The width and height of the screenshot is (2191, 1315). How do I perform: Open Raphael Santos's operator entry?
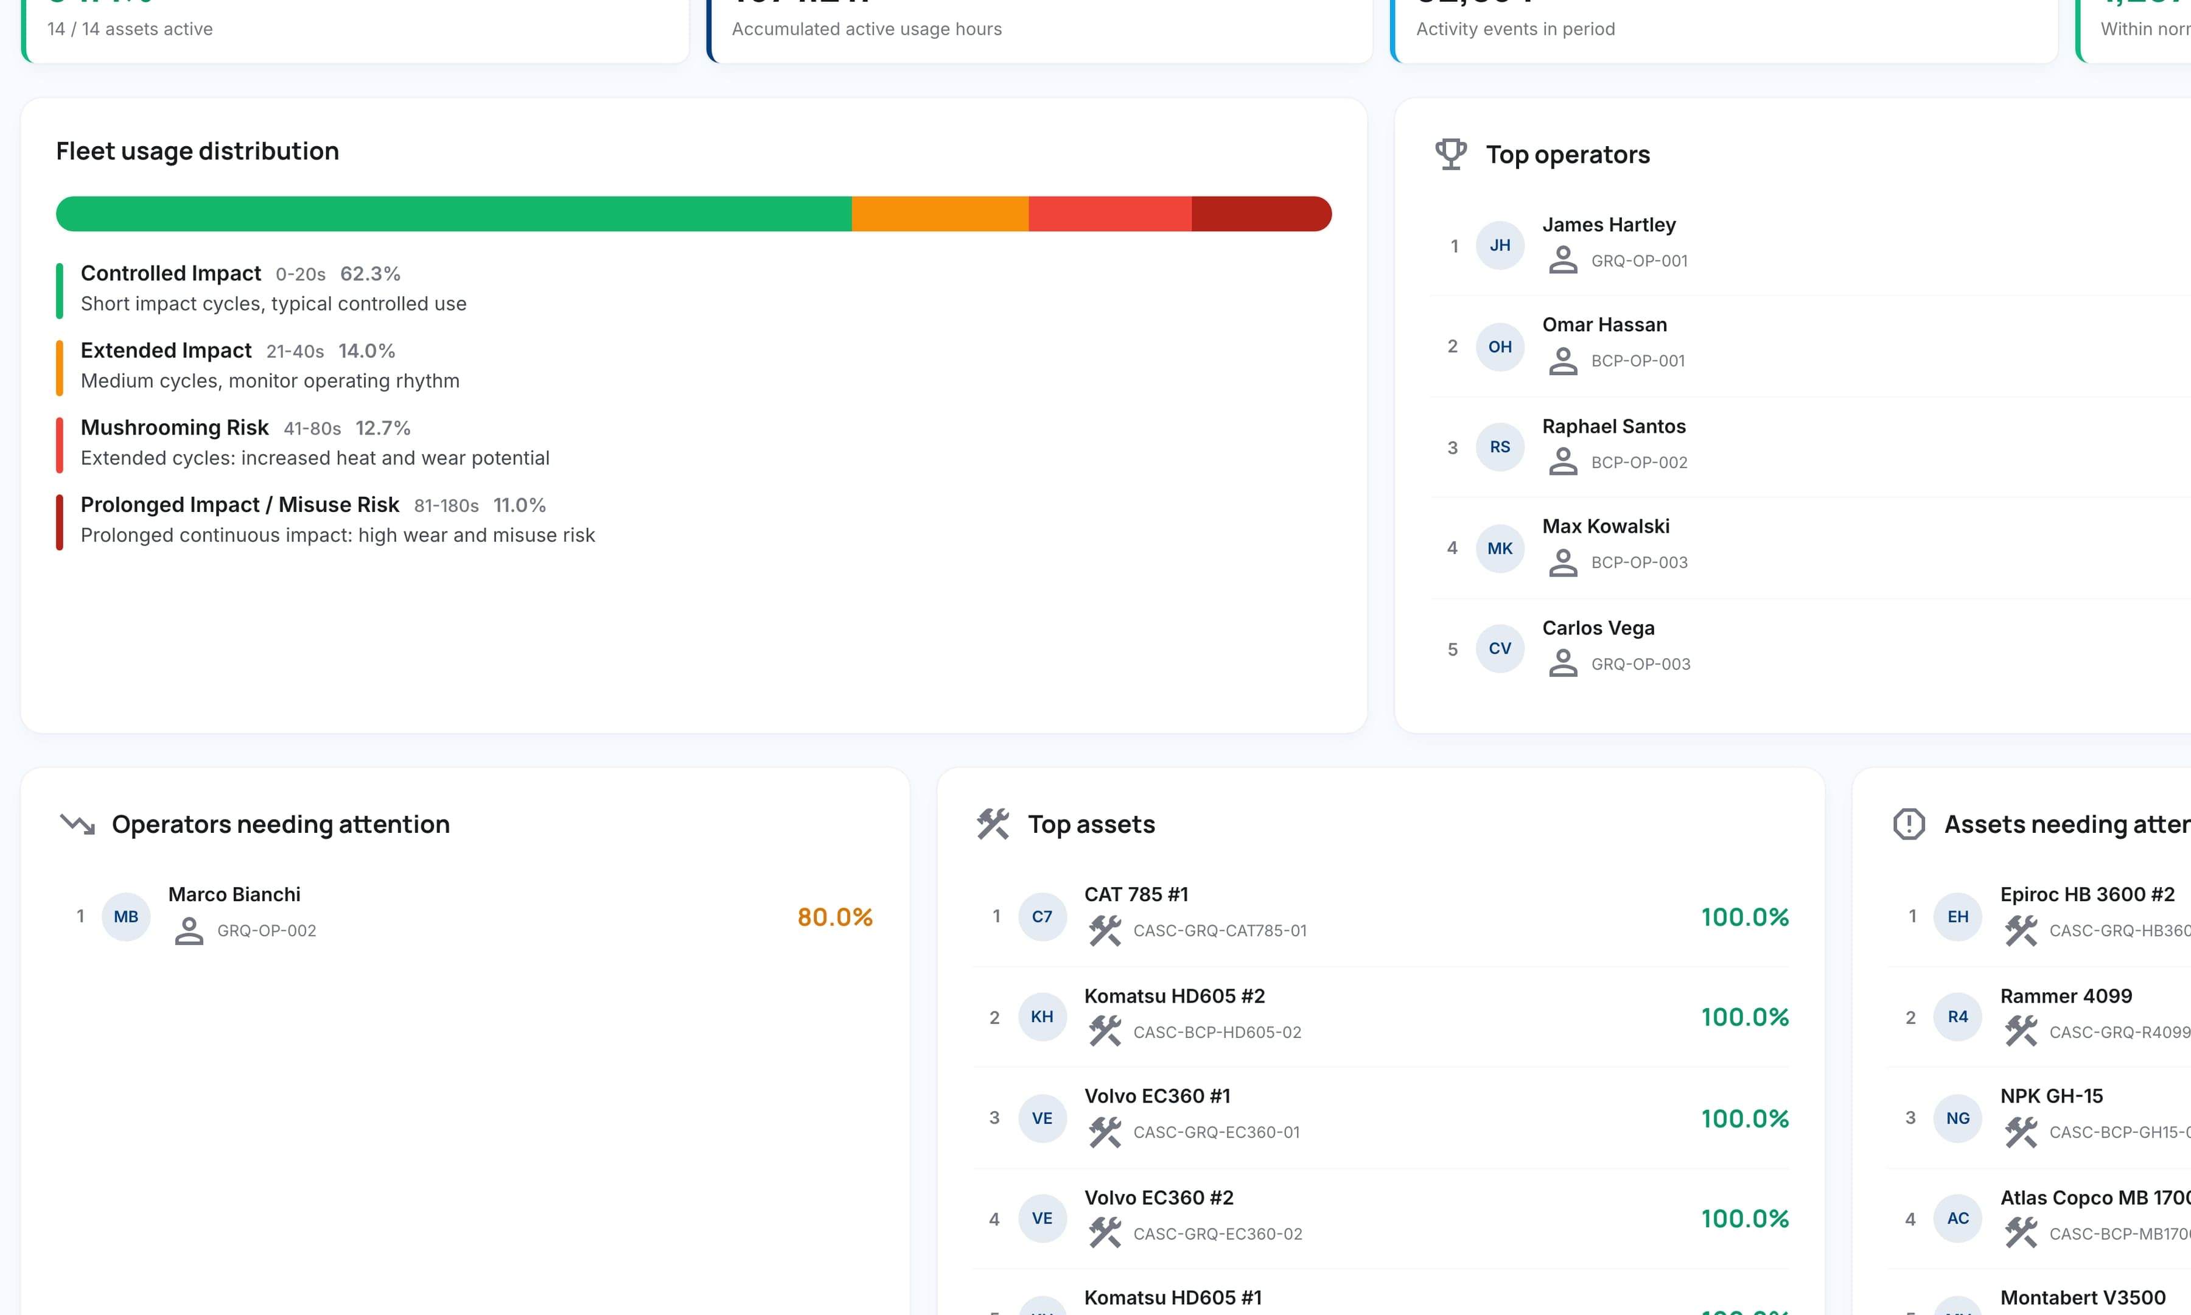pos(1810,447)
